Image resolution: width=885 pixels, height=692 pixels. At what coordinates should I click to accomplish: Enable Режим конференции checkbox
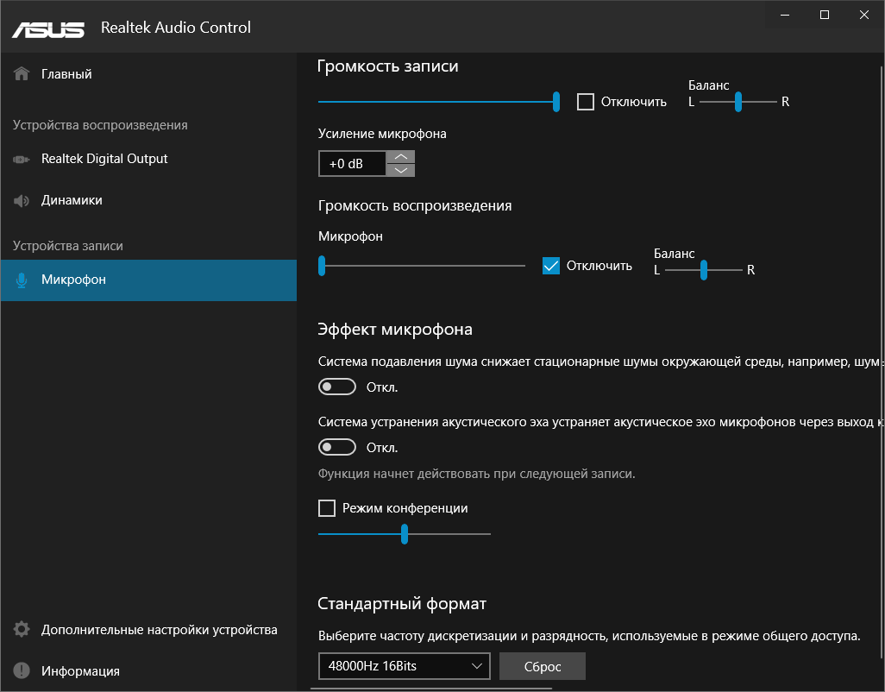point(326,508)
